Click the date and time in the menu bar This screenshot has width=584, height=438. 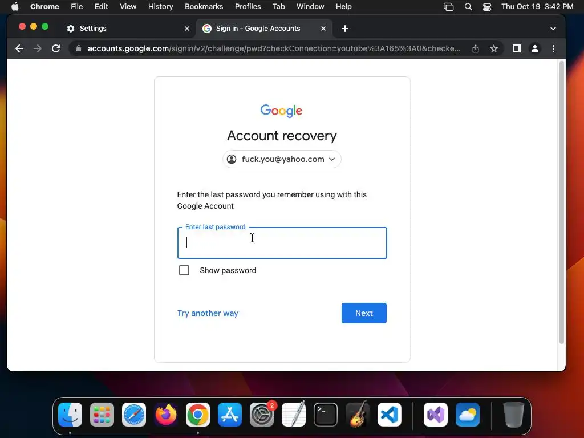(537, 7)
